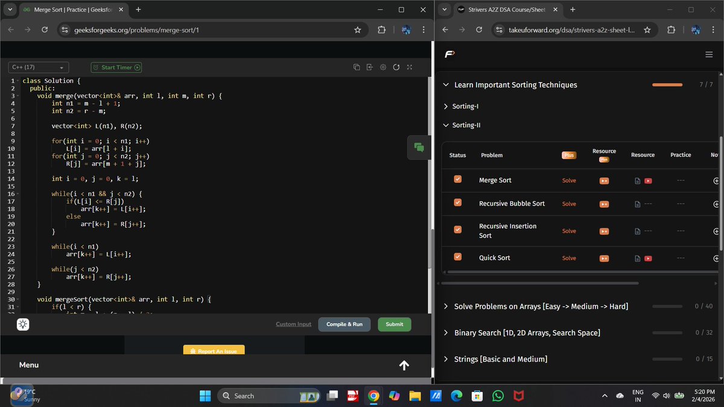Uncheck the Recursive Insertion Sort status checkbox
Screen dimensions: 724x407
457,230
